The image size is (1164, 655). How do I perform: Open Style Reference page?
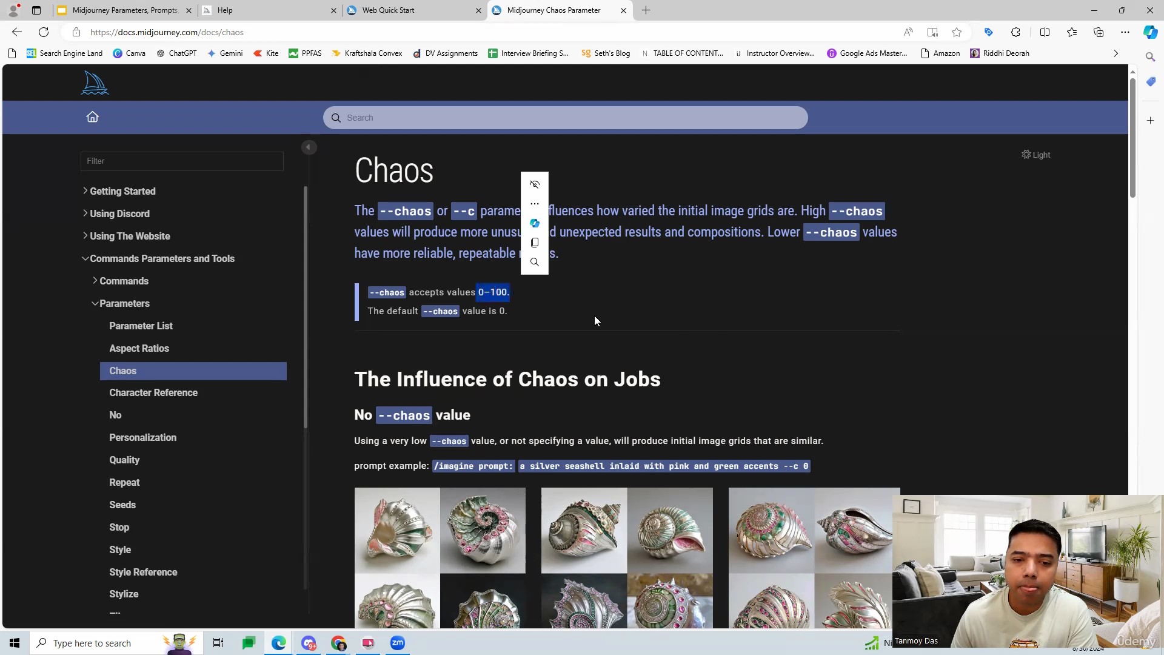(x=143, y=572)
